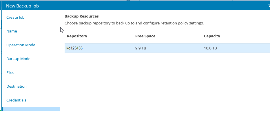Click the 10.0 TB capacity cell
Screen dimensions: 270x117
click(210, 48)
